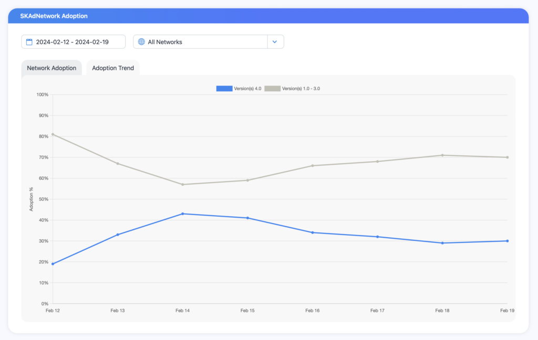
Task: Click the blue Feb 18 data point
Action: [442, 243]
